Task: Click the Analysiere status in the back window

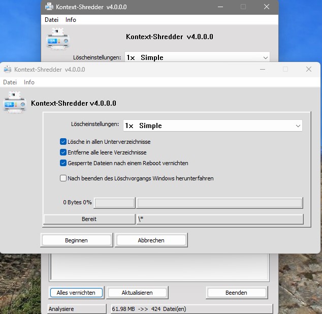Action: pos(77,309)
